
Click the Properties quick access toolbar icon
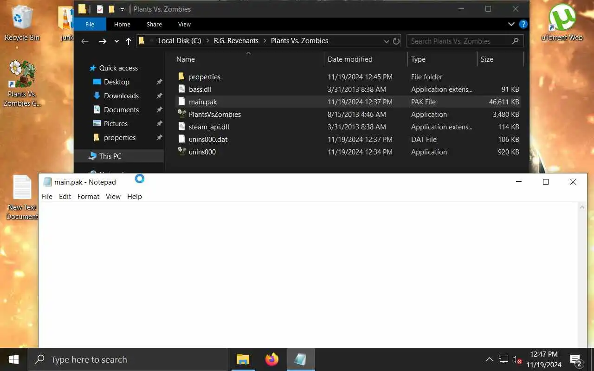pyautogui.click(x=100, y=9)
